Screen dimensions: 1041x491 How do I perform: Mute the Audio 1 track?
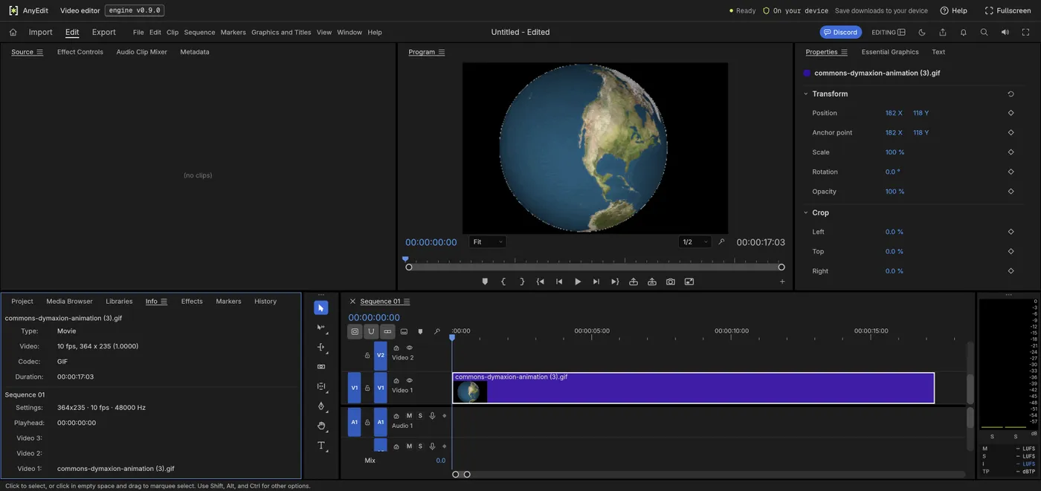pyautogui.click(x=409, y=416)
